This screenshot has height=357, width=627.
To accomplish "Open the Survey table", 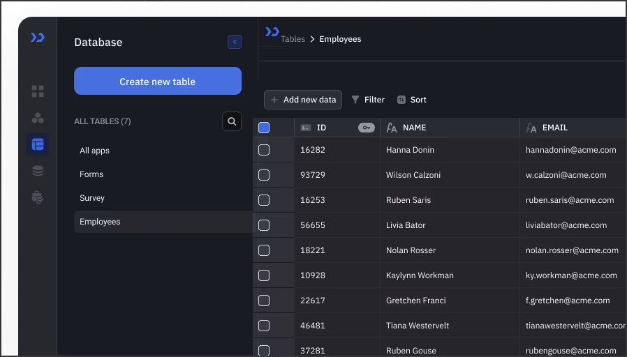I will [92, 198].
